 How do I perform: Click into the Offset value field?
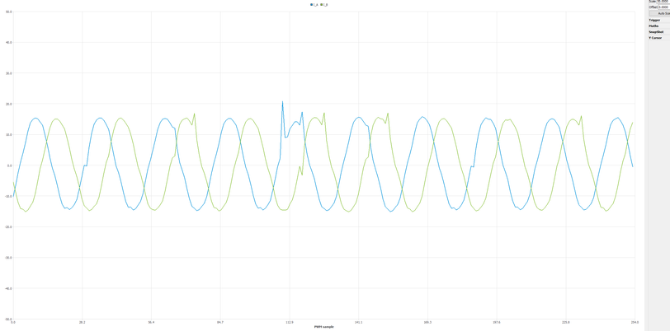pos(663,7)
